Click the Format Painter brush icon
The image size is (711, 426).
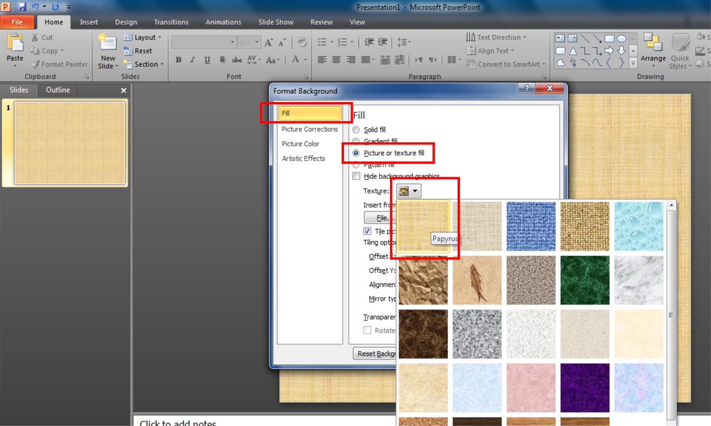35,64
